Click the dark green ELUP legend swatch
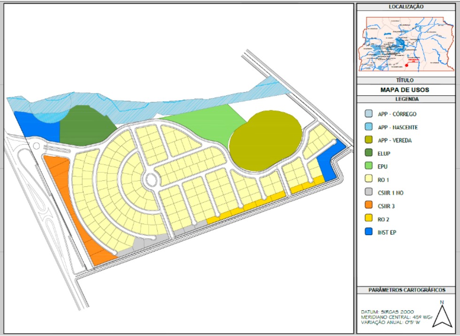Image resolution: width=460 pixels, height=336 pixels. (x=370, y=153)
